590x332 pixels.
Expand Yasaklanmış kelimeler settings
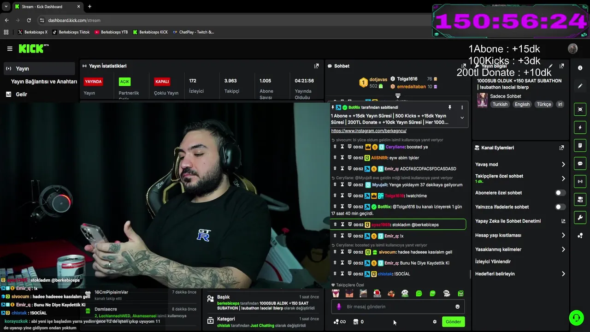[563, 249]
